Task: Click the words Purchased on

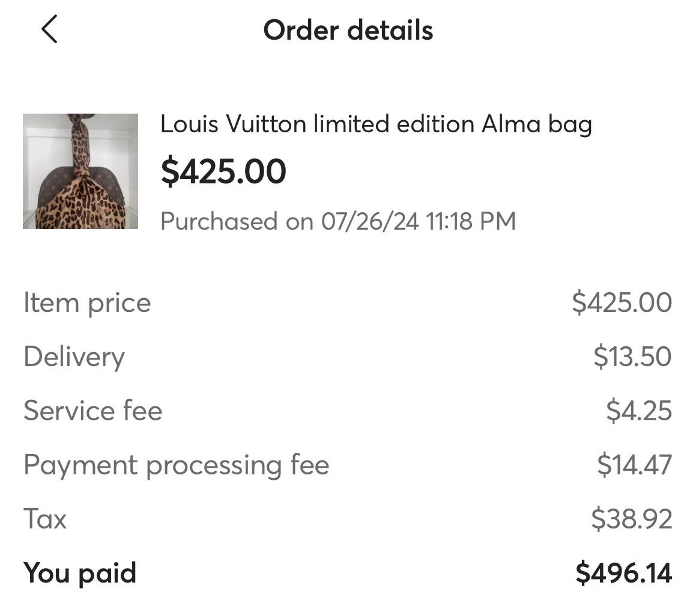Action: pyautogui.click(x=237, y=221)
